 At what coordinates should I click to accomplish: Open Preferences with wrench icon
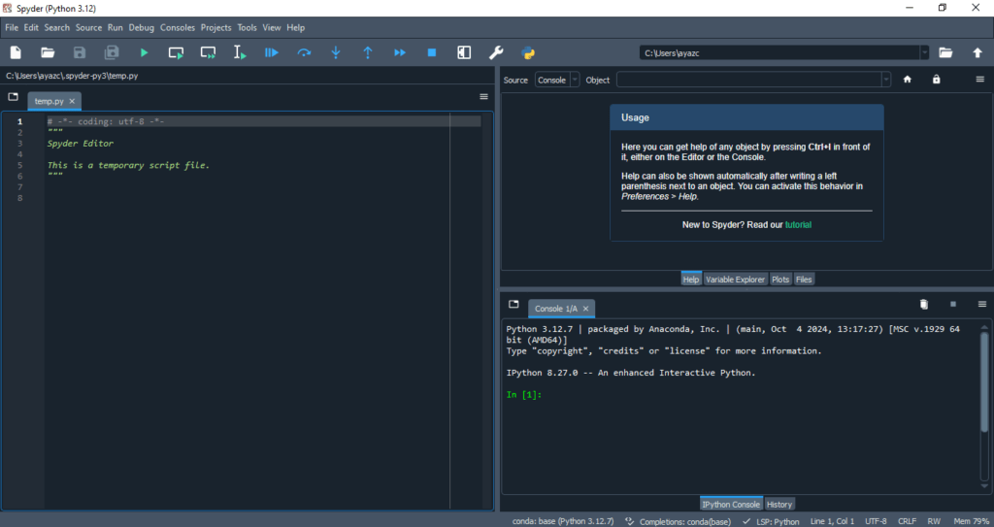point(496,52)
